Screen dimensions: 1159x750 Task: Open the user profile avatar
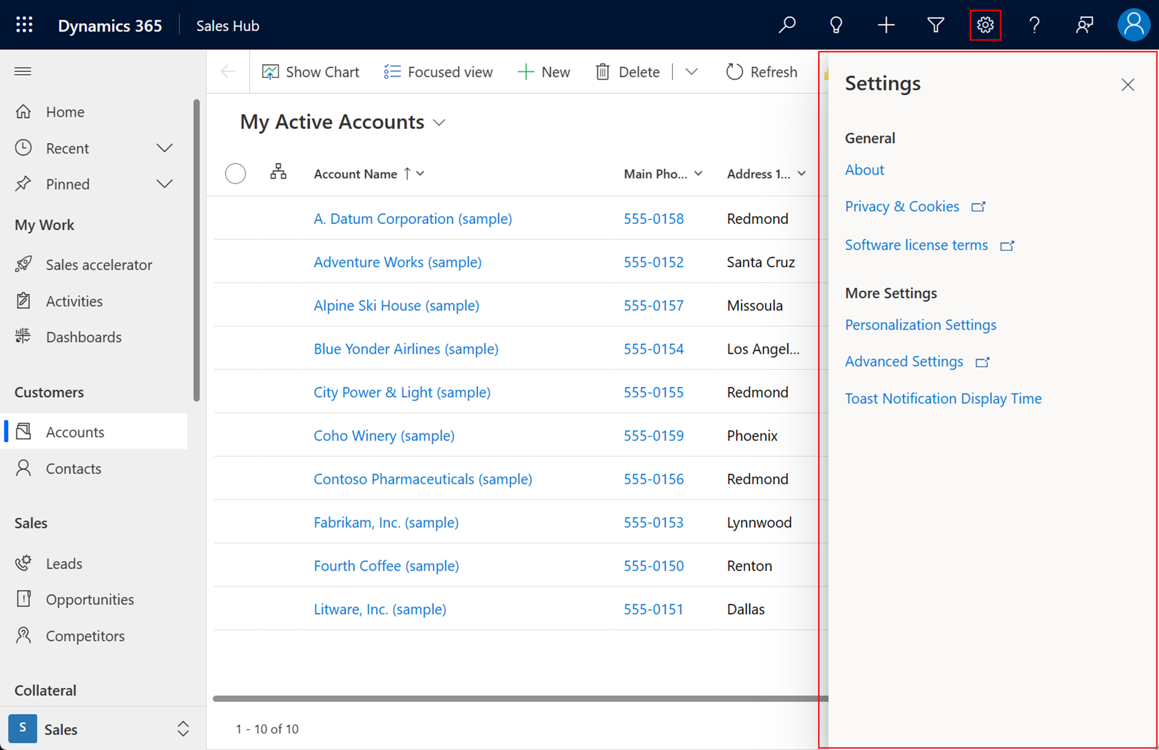click(x=1134, y=25)
